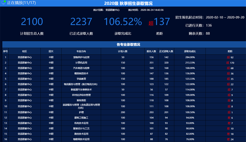Select the 新能源汽车维修技术 major name
The image size is (246, 142).
tap(81, 90)
